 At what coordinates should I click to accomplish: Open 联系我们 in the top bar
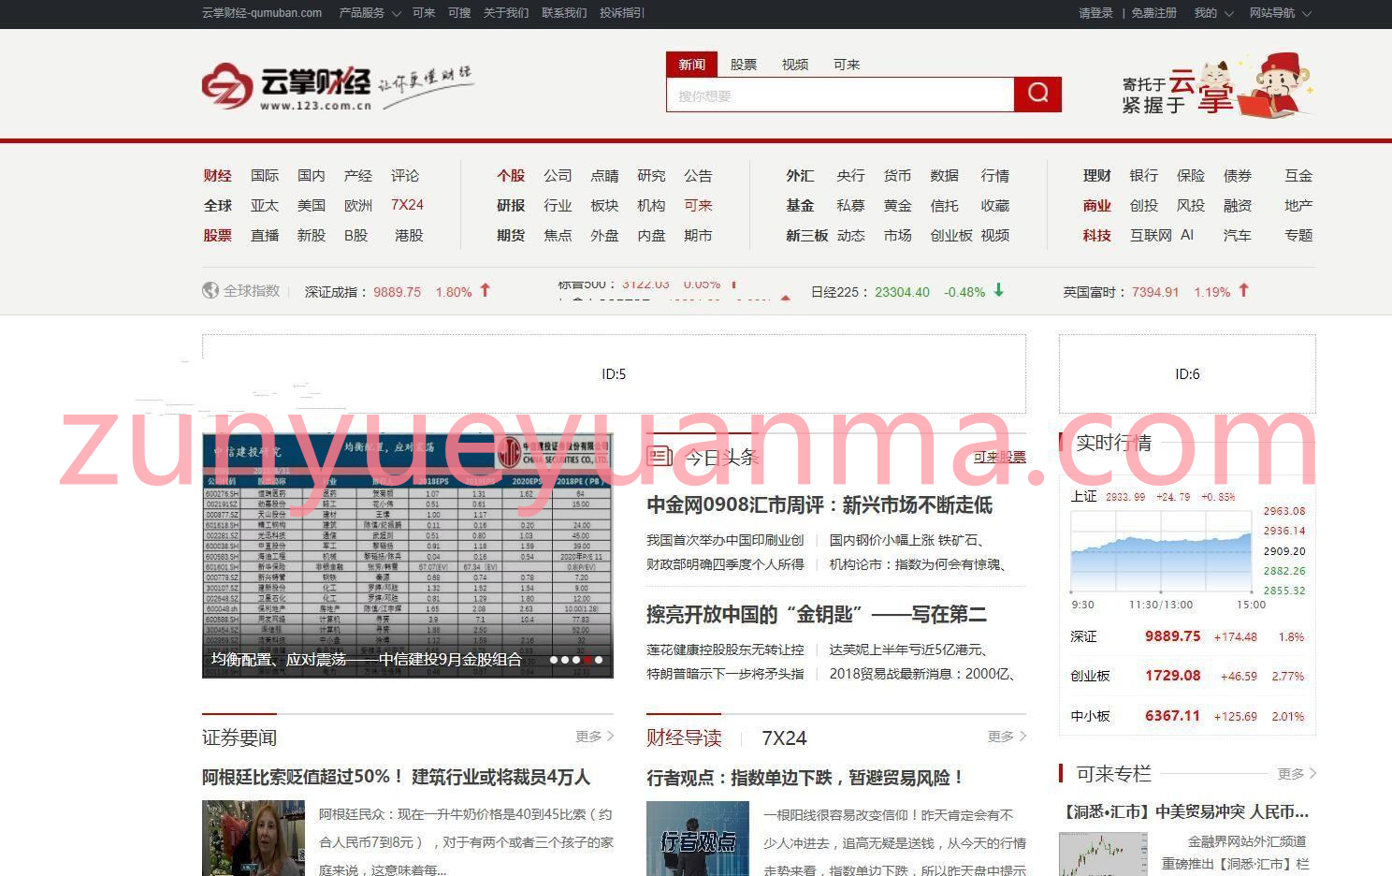564,13
